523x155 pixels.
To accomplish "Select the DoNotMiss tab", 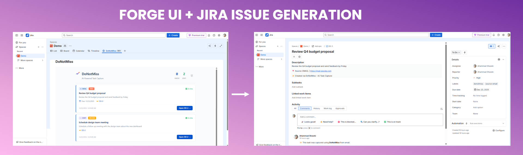I will pyautogui.click(x=112, y=51).
